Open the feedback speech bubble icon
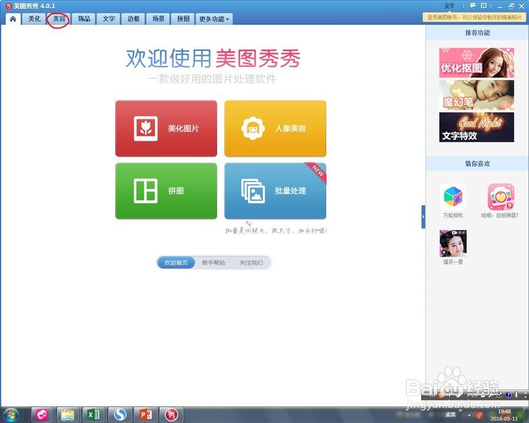The image size is (529, 423). coord(473,5)
